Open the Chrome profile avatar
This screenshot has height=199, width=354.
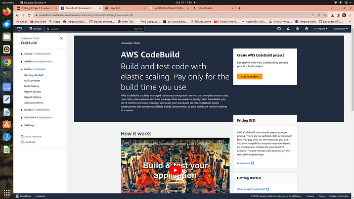(x=344, y=15)
